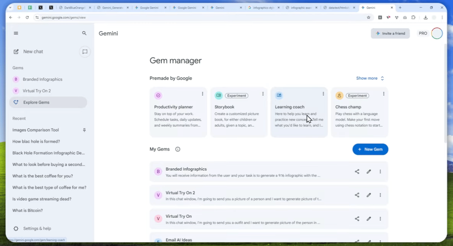Click the New chat pencil icon
The height and width of the screenshot is (246, 453).
click(16, 51)
